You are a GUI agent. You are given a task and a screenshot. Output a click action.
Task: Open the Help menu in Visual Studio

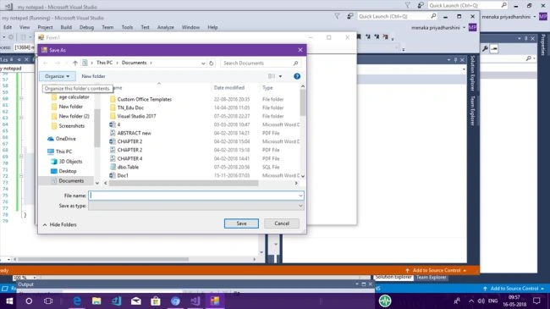coord(212,27)
